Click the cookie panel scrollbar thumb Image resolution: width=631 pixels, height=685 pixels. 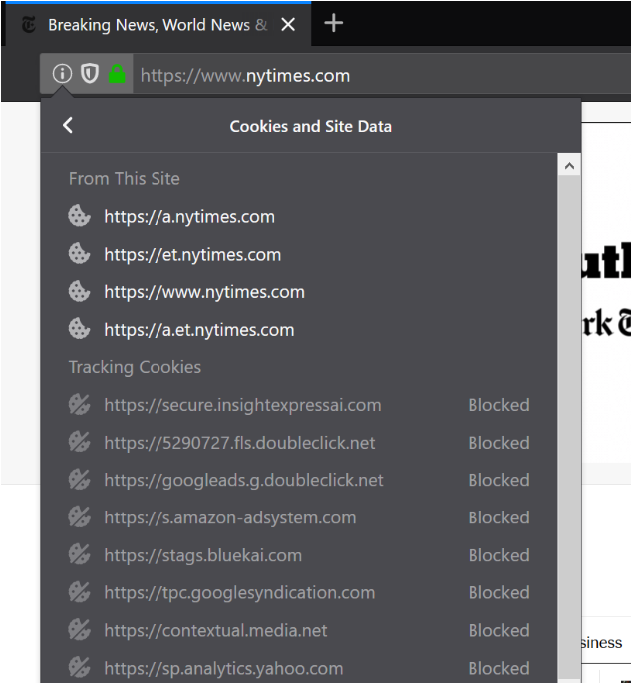(x=569, y=428)
